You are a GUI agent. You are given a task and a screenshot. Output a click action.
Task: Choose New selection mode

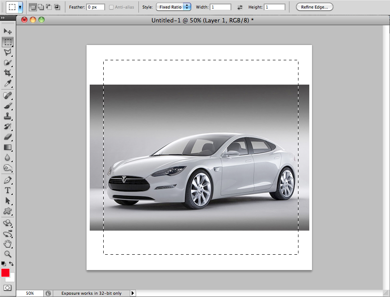point(32,7)
